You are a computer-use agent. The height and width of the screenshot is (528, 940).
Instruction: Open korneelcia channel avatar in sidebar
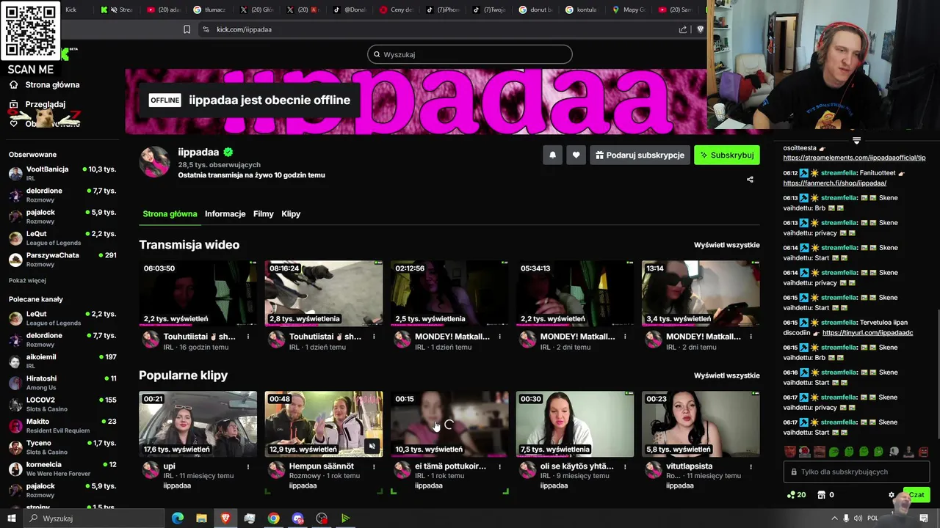point(15,469)
